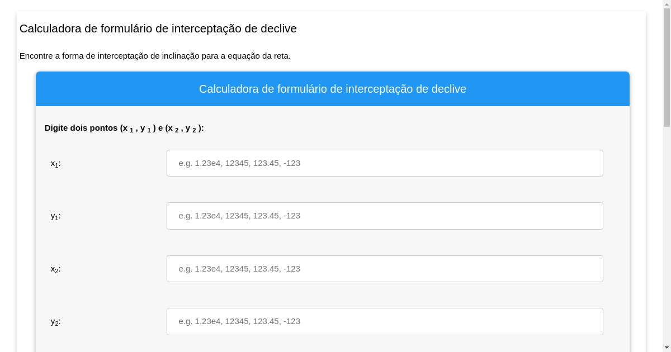Viewport: 671px width, 352px height.
Task: Click the scrollbar down arrow
Action: (x=667, y=348)
